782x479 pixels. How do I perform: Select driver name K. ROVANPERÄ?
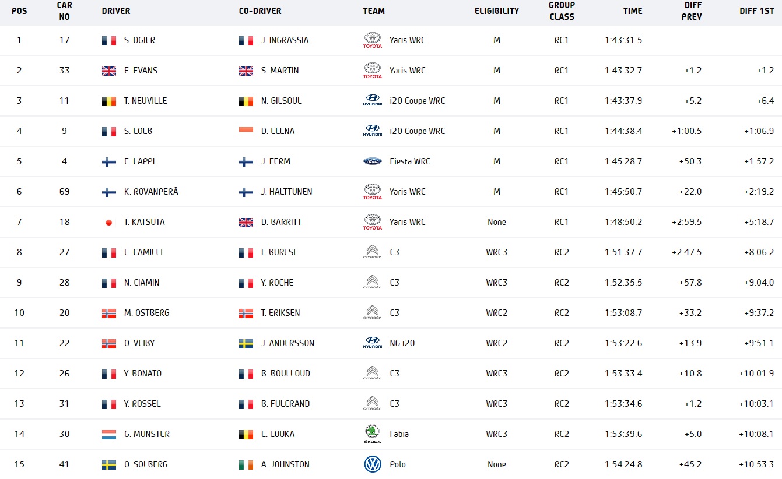tap(151, 192)
